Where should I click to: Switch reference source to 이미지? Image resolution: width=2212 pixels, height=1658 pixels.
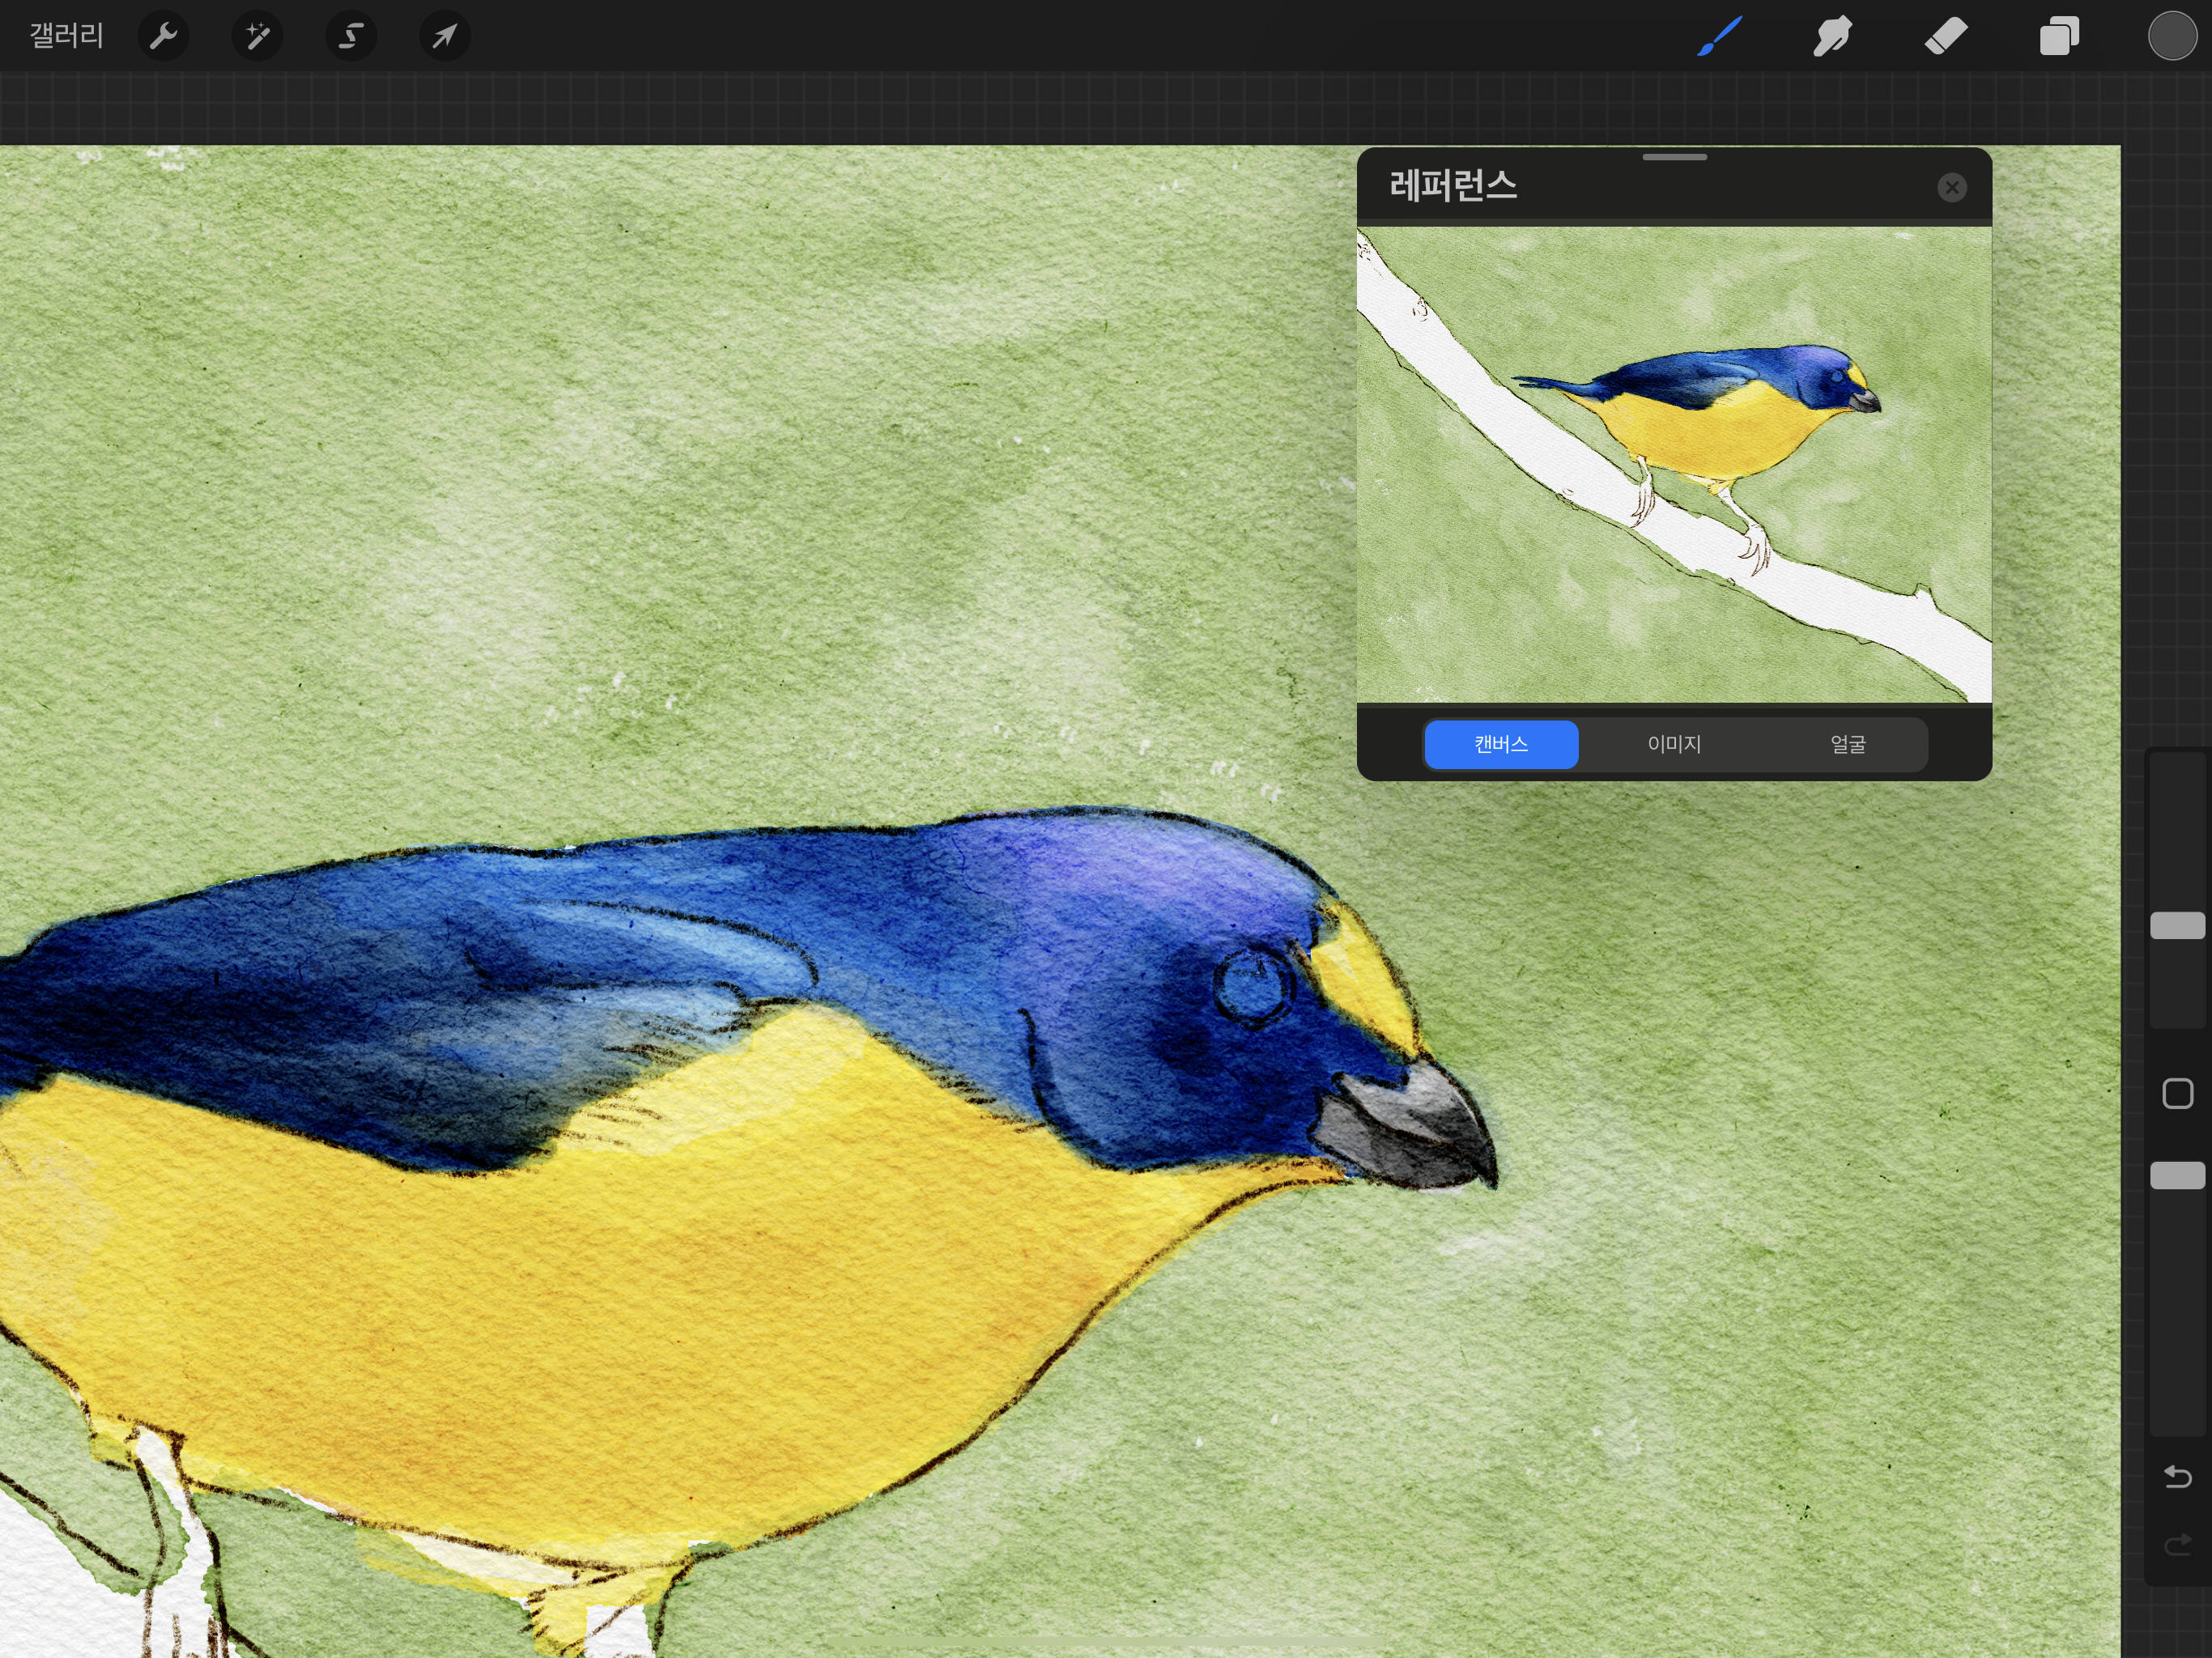pos(1674,744)
